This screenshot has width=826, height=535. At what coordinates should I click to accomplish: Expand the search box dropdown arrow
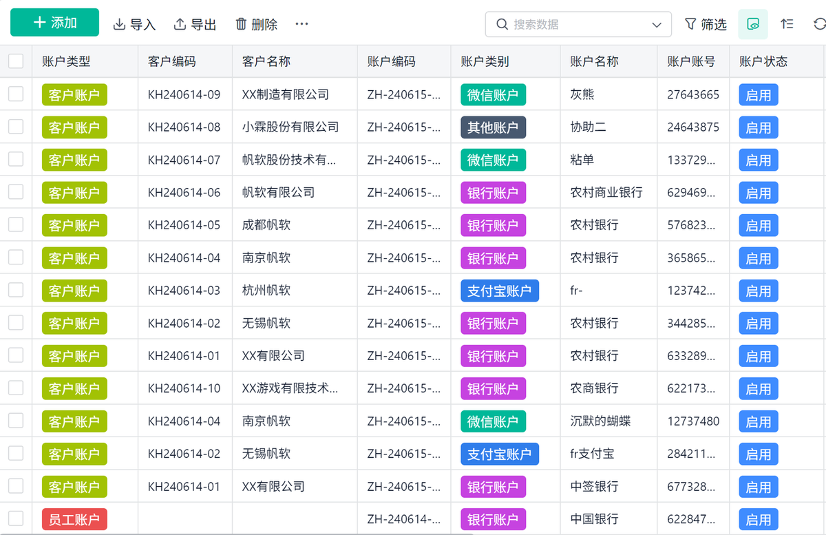[x=657, y=25]
